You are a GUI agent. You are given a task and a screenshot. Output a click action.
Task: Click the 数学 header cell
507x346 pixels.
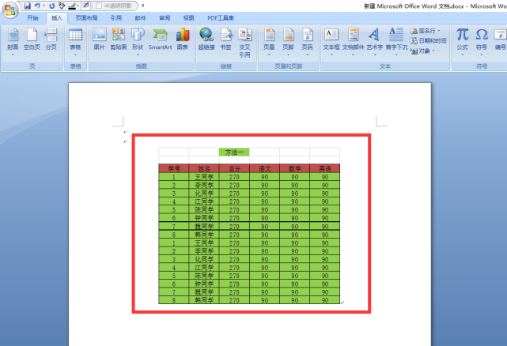tap(294, 168)
